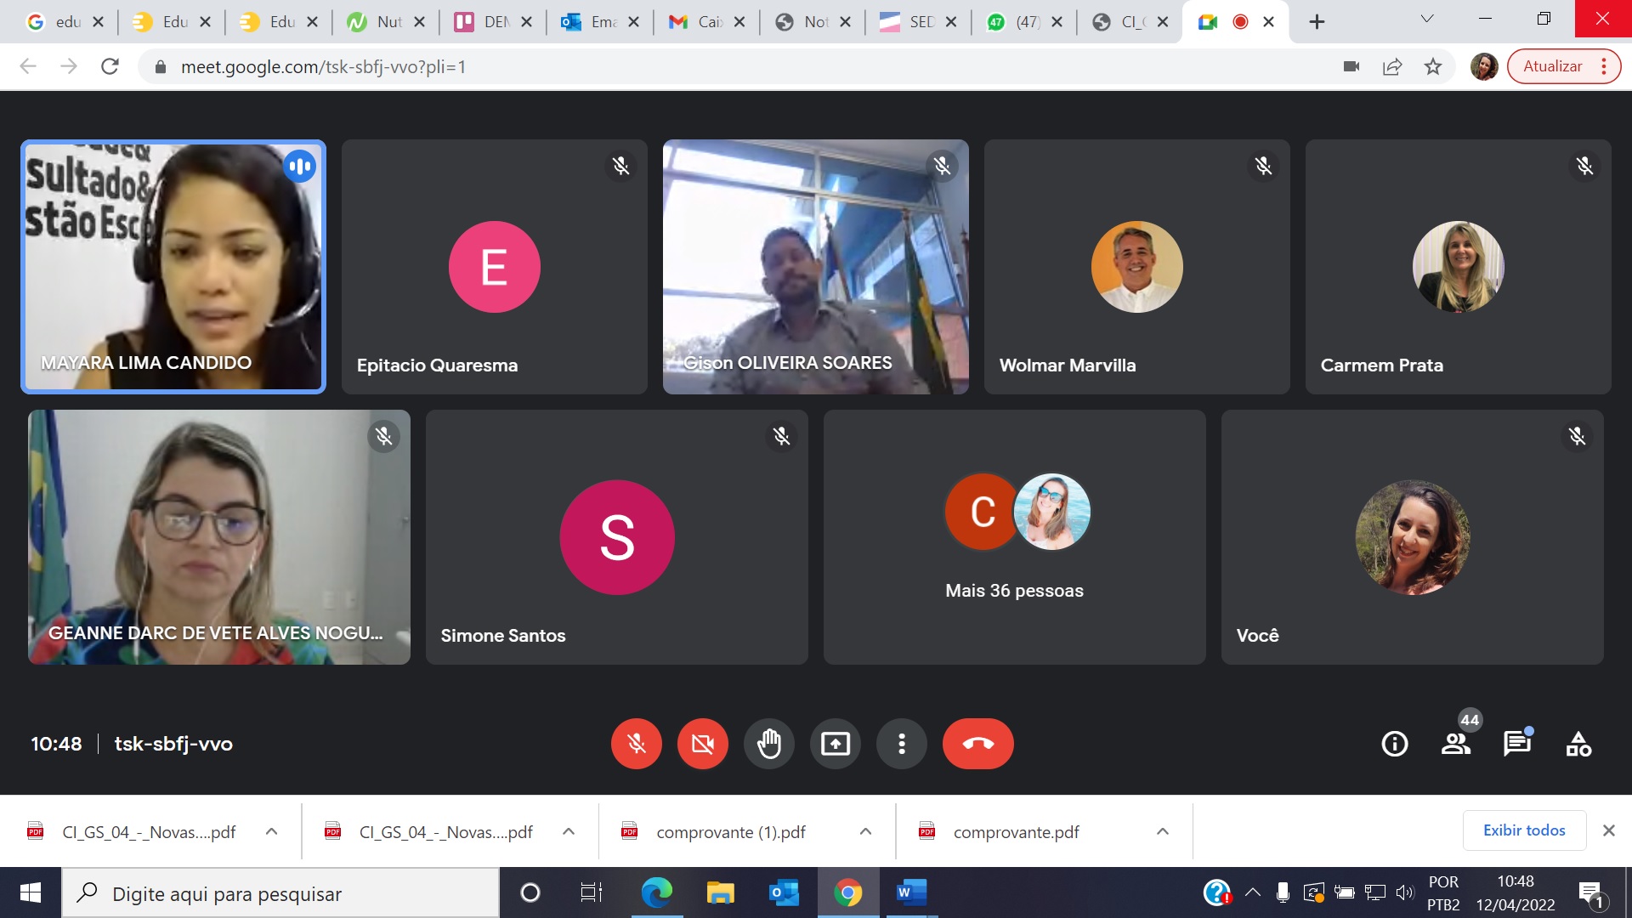Toggle the microphone on
Image resolution: width=1632 pixels, height=918 pixels.
pyautogui.click(x=636, y=744)
